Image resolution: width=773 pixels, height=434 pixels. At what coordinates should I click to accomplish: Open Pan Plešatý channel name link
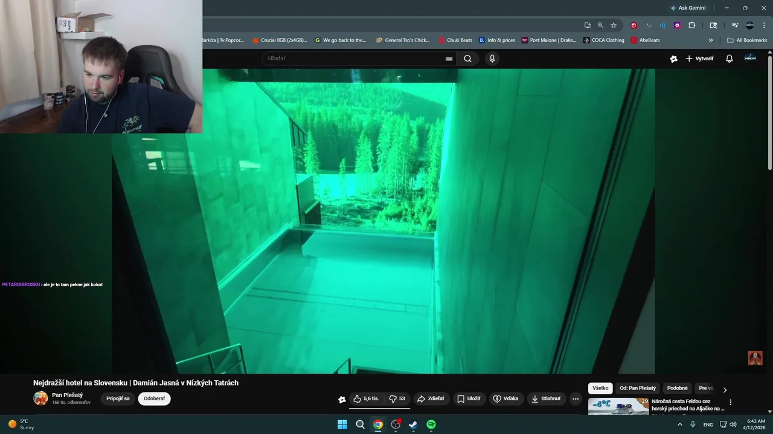pos(67,395)
